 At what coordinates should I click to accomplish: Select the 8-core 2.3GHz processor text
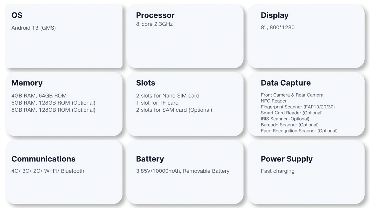click(x=154, y=24)
